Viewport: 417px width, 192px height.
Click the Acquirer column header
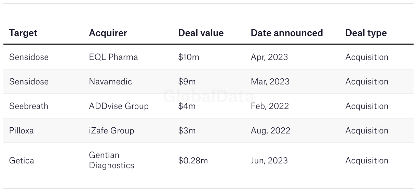[108, 33]
